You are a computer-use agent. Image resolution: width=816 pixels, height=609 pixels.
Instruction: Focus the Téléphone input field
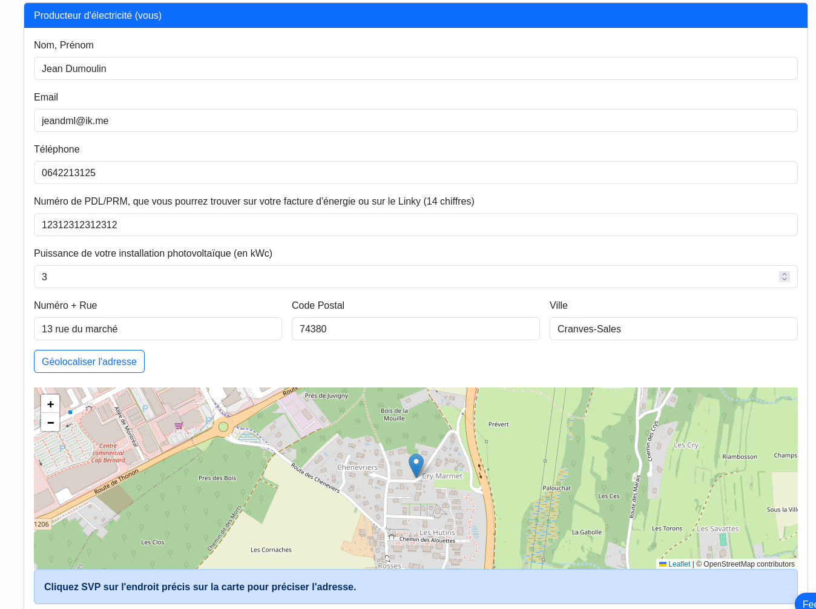pyautogui.click(x=416, y=173)
